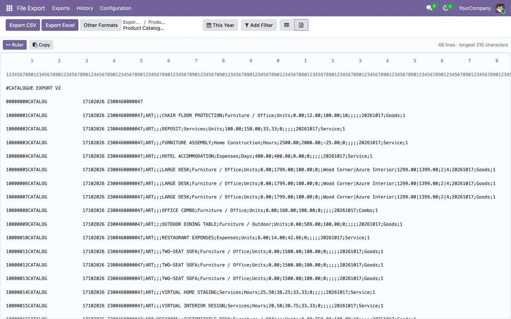The height and width of the screenshot is (319, 511).
Task: Toggle the Ruler display
Action: click(x=15, y=45)
